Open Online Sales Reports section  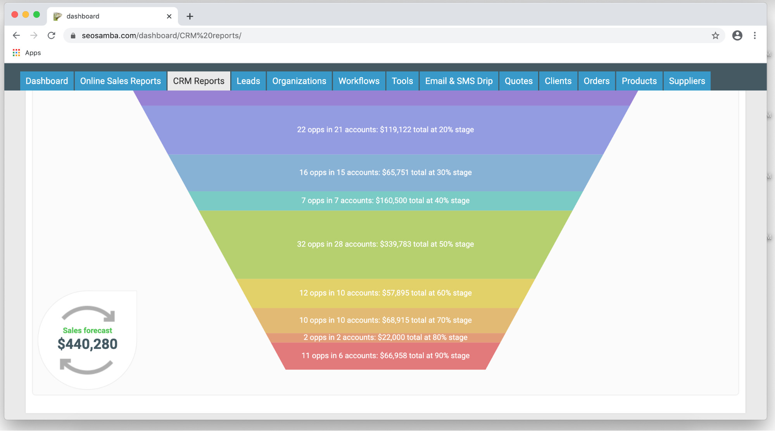tap(121, 81)
